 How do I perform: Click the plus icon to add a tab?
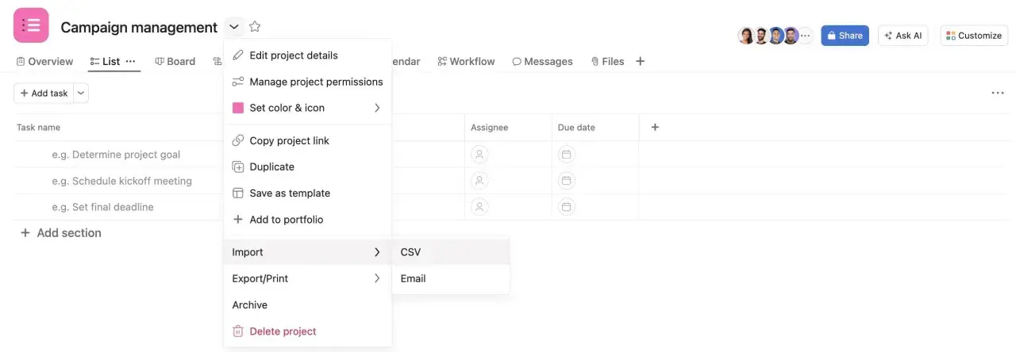[x=641, y=61]
